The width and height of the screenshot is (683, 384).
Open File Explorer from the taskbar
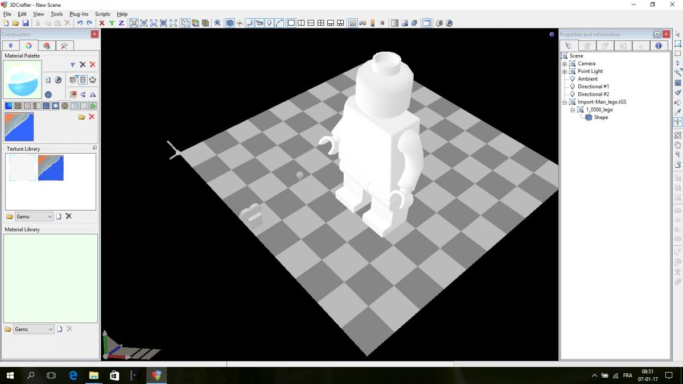(94, 375)
